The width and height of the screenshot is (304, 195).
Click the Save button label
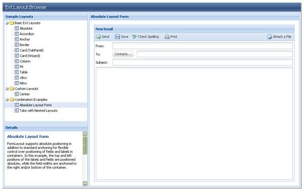pos(124,36)
